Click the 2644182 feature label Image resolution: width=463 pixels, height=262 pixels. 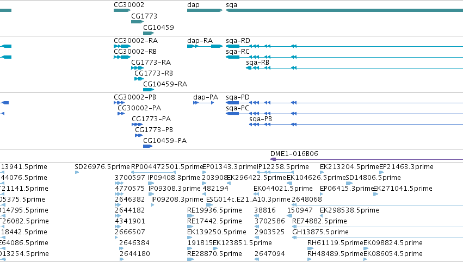click(130, 210)
